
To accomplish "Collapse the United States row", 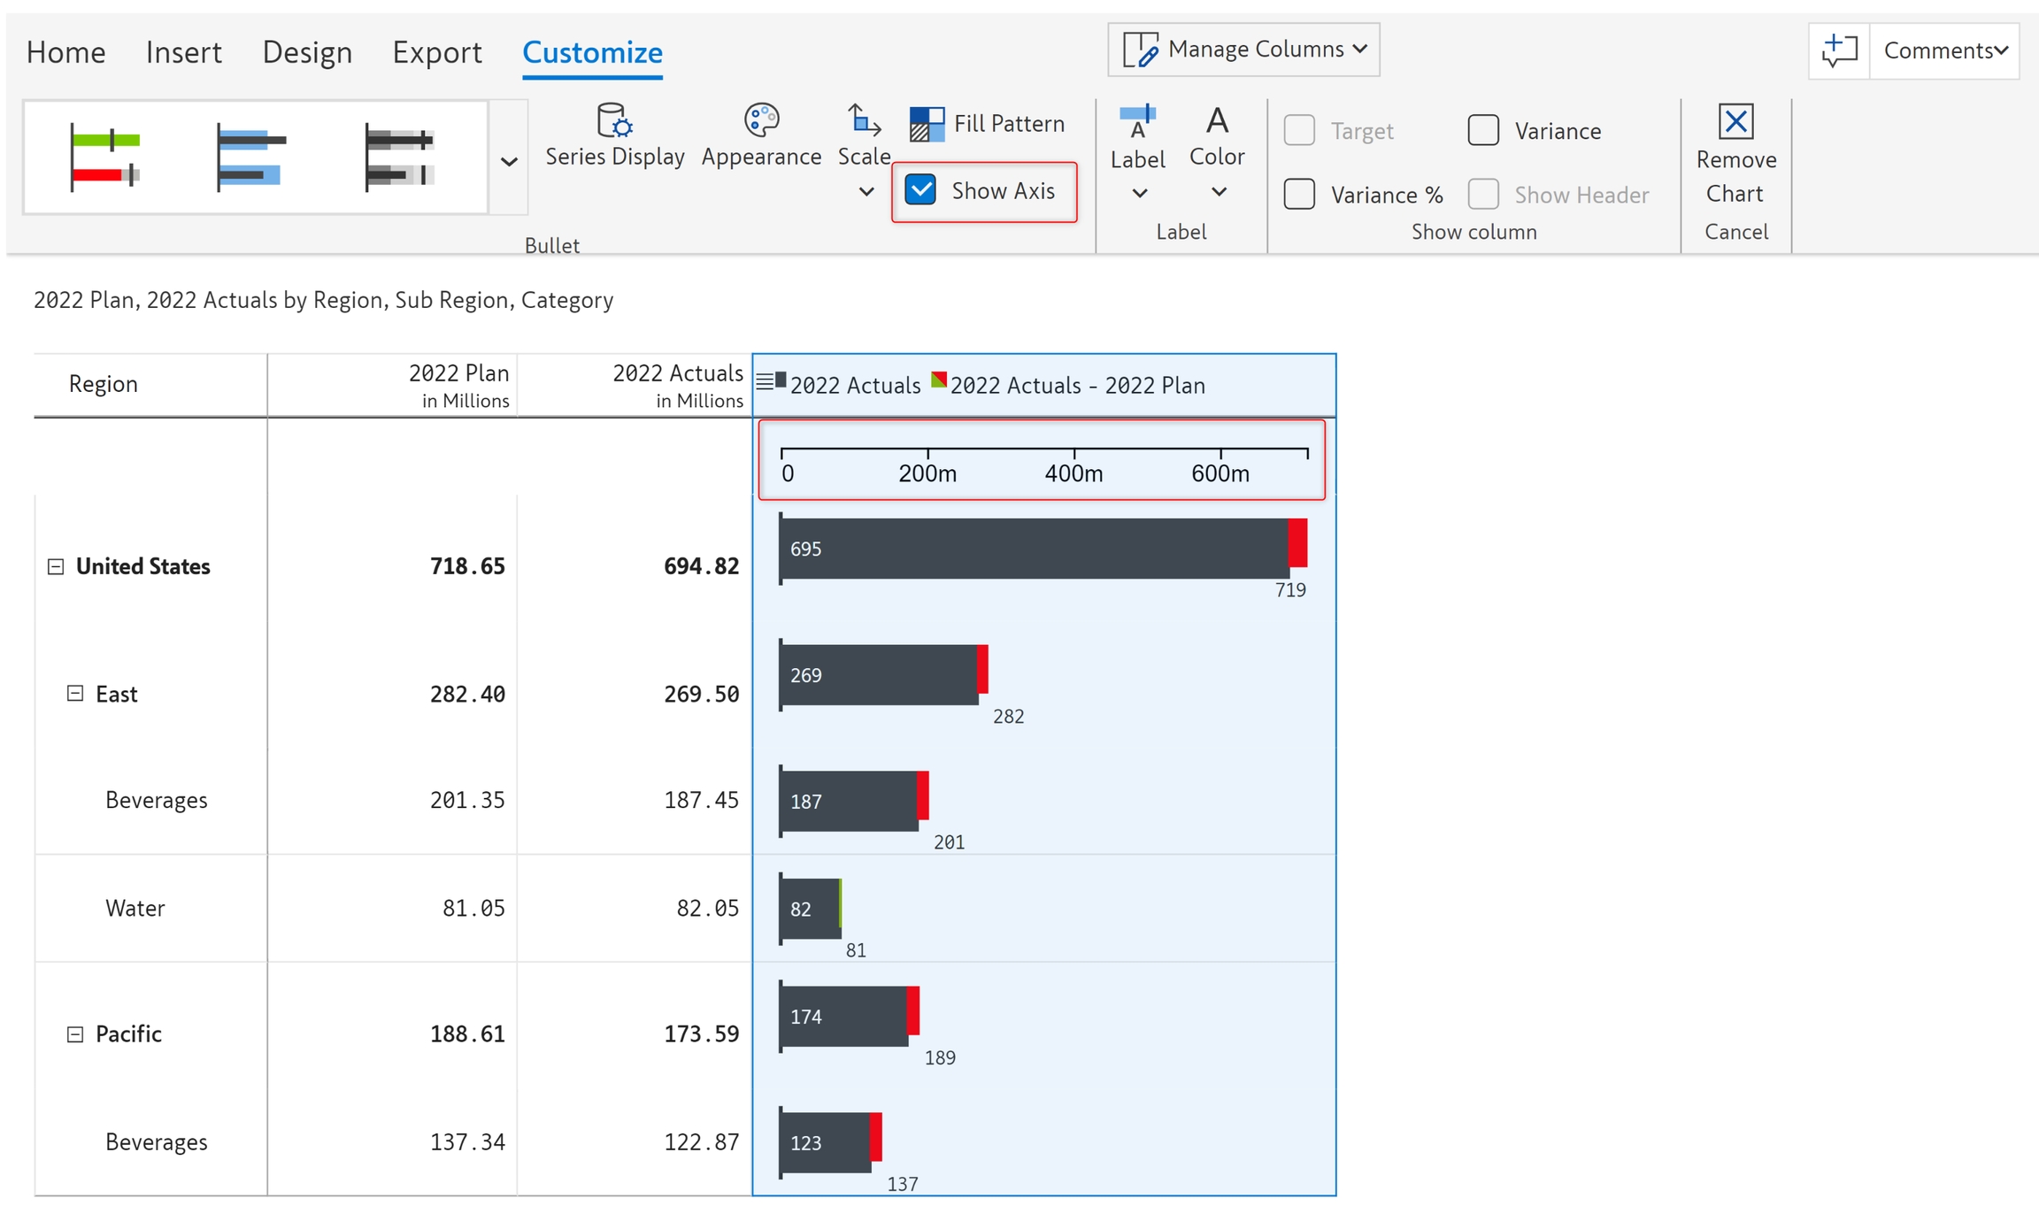I will click(56, 566).
